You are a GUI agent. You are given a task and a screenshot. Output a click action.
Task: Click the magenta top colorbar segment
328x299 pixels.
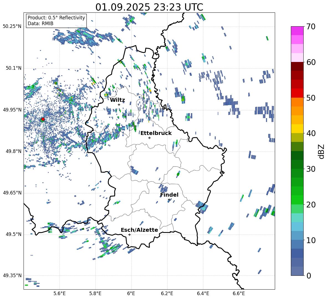[297, 31]
